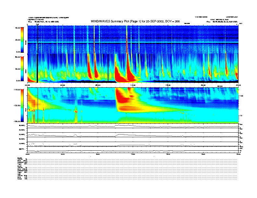Click the 12:00 tick label below RAD1 spectrogram

(133, 85)
